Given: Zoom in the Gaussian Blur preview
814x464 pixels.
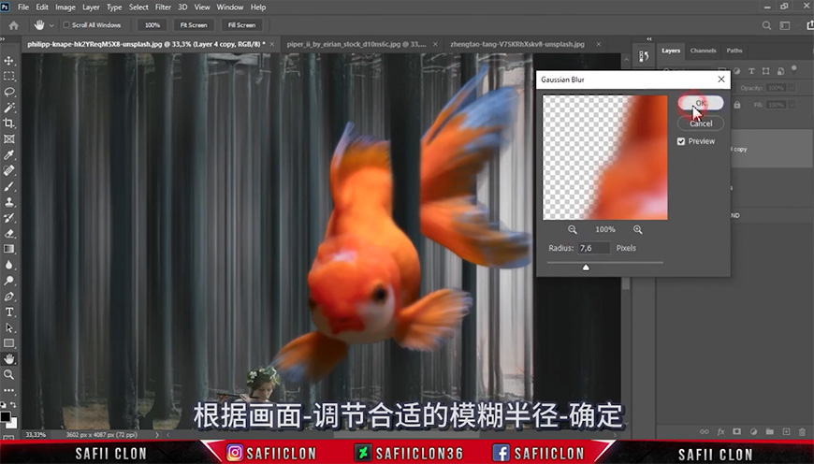Looking at the screenshot, I should point(637,229).
